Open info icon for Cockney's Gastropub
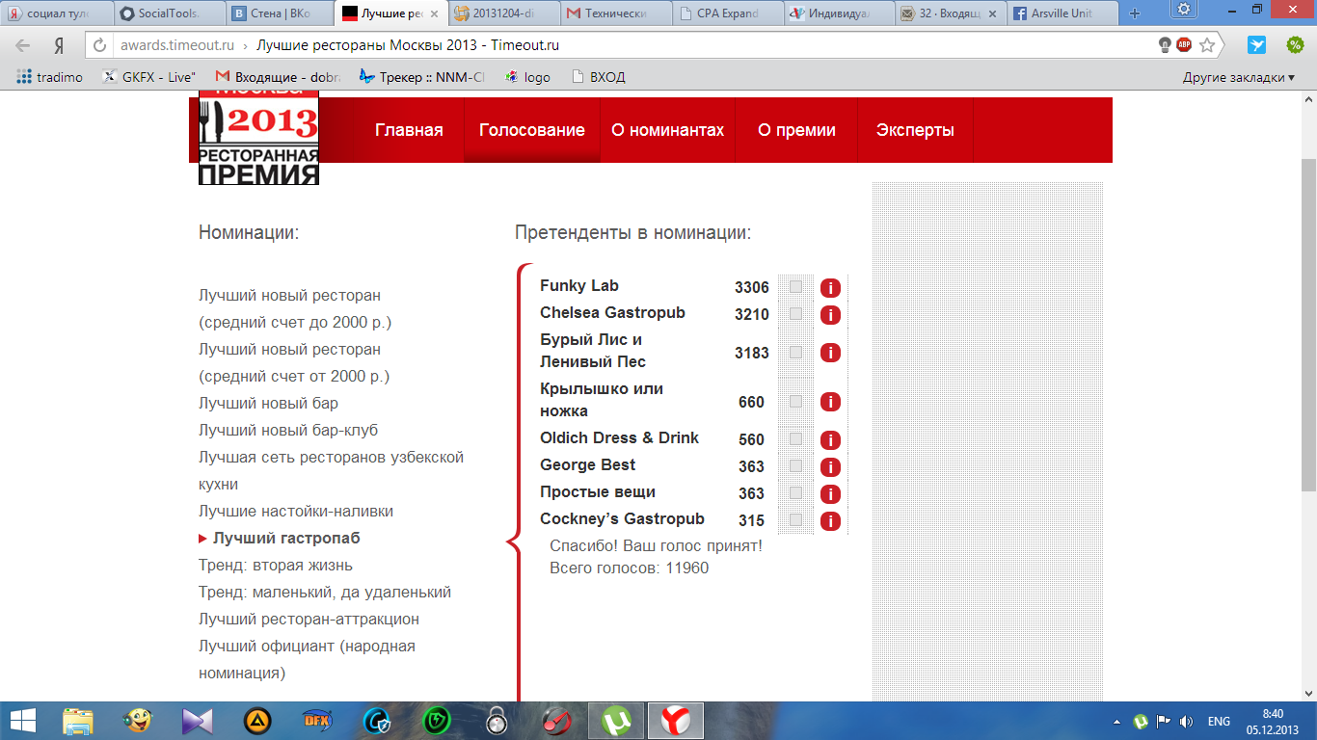 [830, 521]
